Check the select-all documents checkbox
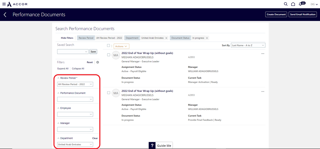Image resolution: width=320 pixels, height=149 pixels. pyautogui.click(x=109, y=46)
